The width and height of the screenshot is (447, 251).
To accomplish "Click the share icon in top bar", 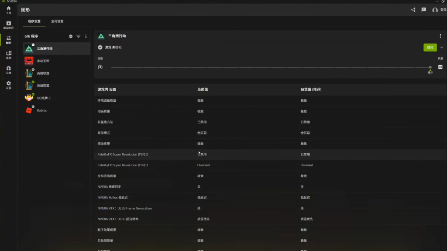I will point(413,10).
